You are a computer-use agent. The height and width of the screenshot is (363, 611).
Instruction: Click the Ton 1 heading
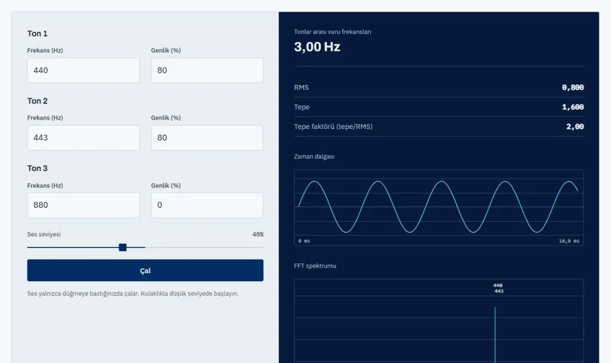click(x=37, y=34)
